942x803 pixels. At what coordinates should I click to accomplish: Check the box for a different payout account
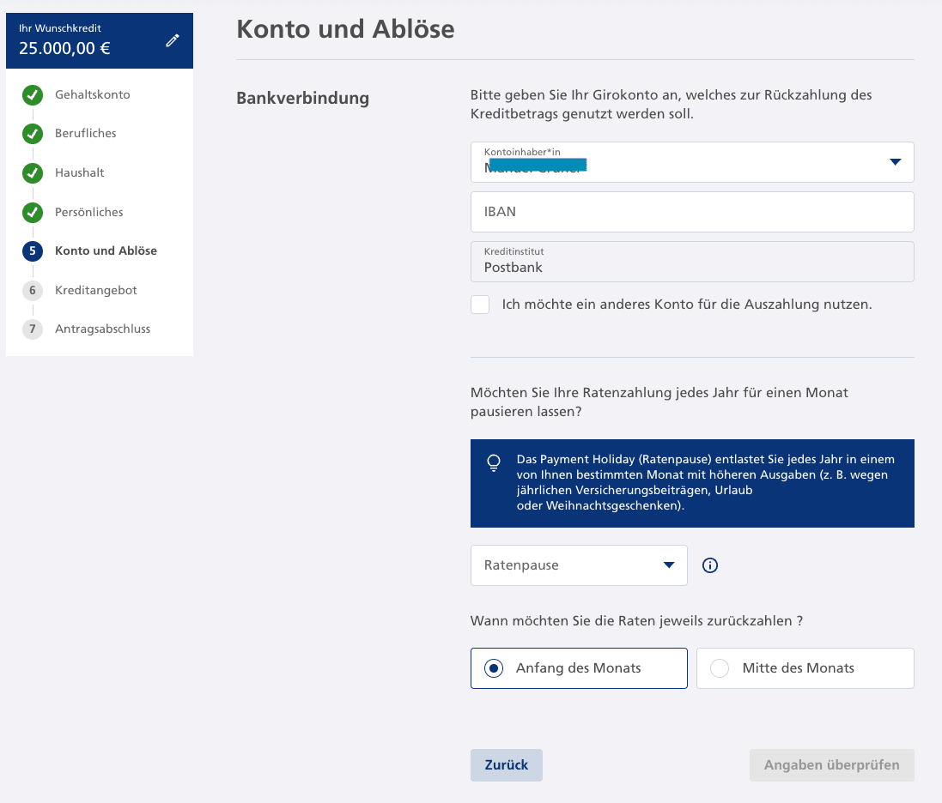tap(480, 305)
